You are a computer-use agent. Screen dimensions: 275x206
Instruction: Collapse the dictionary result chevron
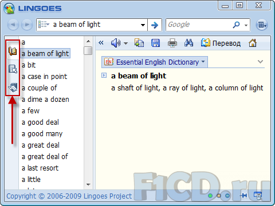(x=260, y=62)
